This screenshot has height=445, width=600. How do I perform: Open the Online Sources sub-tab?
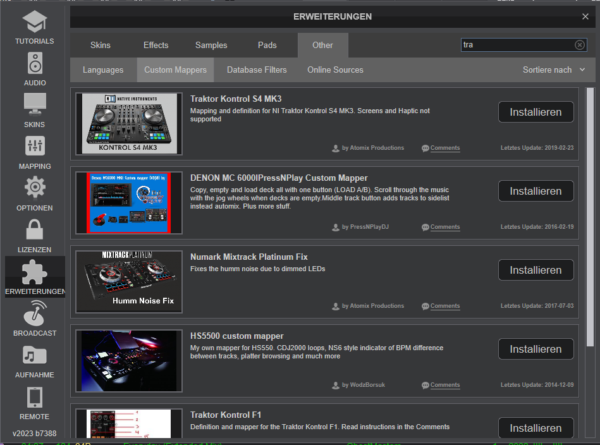(335, 70)
